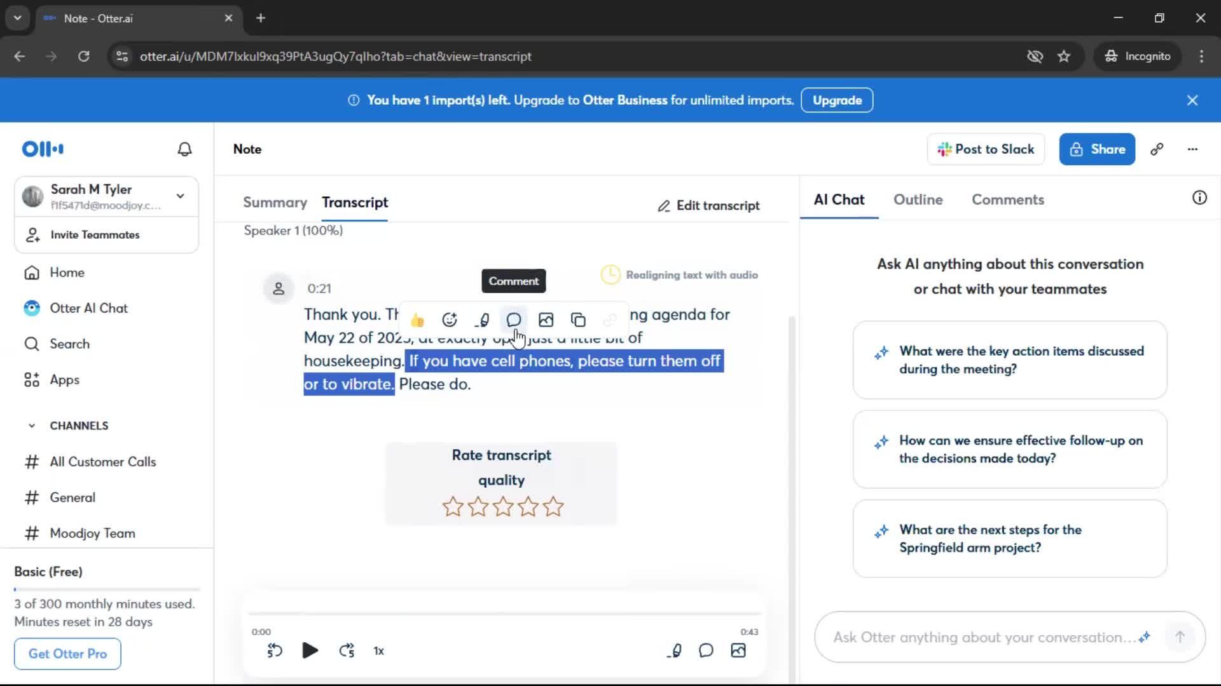
Task: Switch to the Summary tab
Action: click(275, 202)
